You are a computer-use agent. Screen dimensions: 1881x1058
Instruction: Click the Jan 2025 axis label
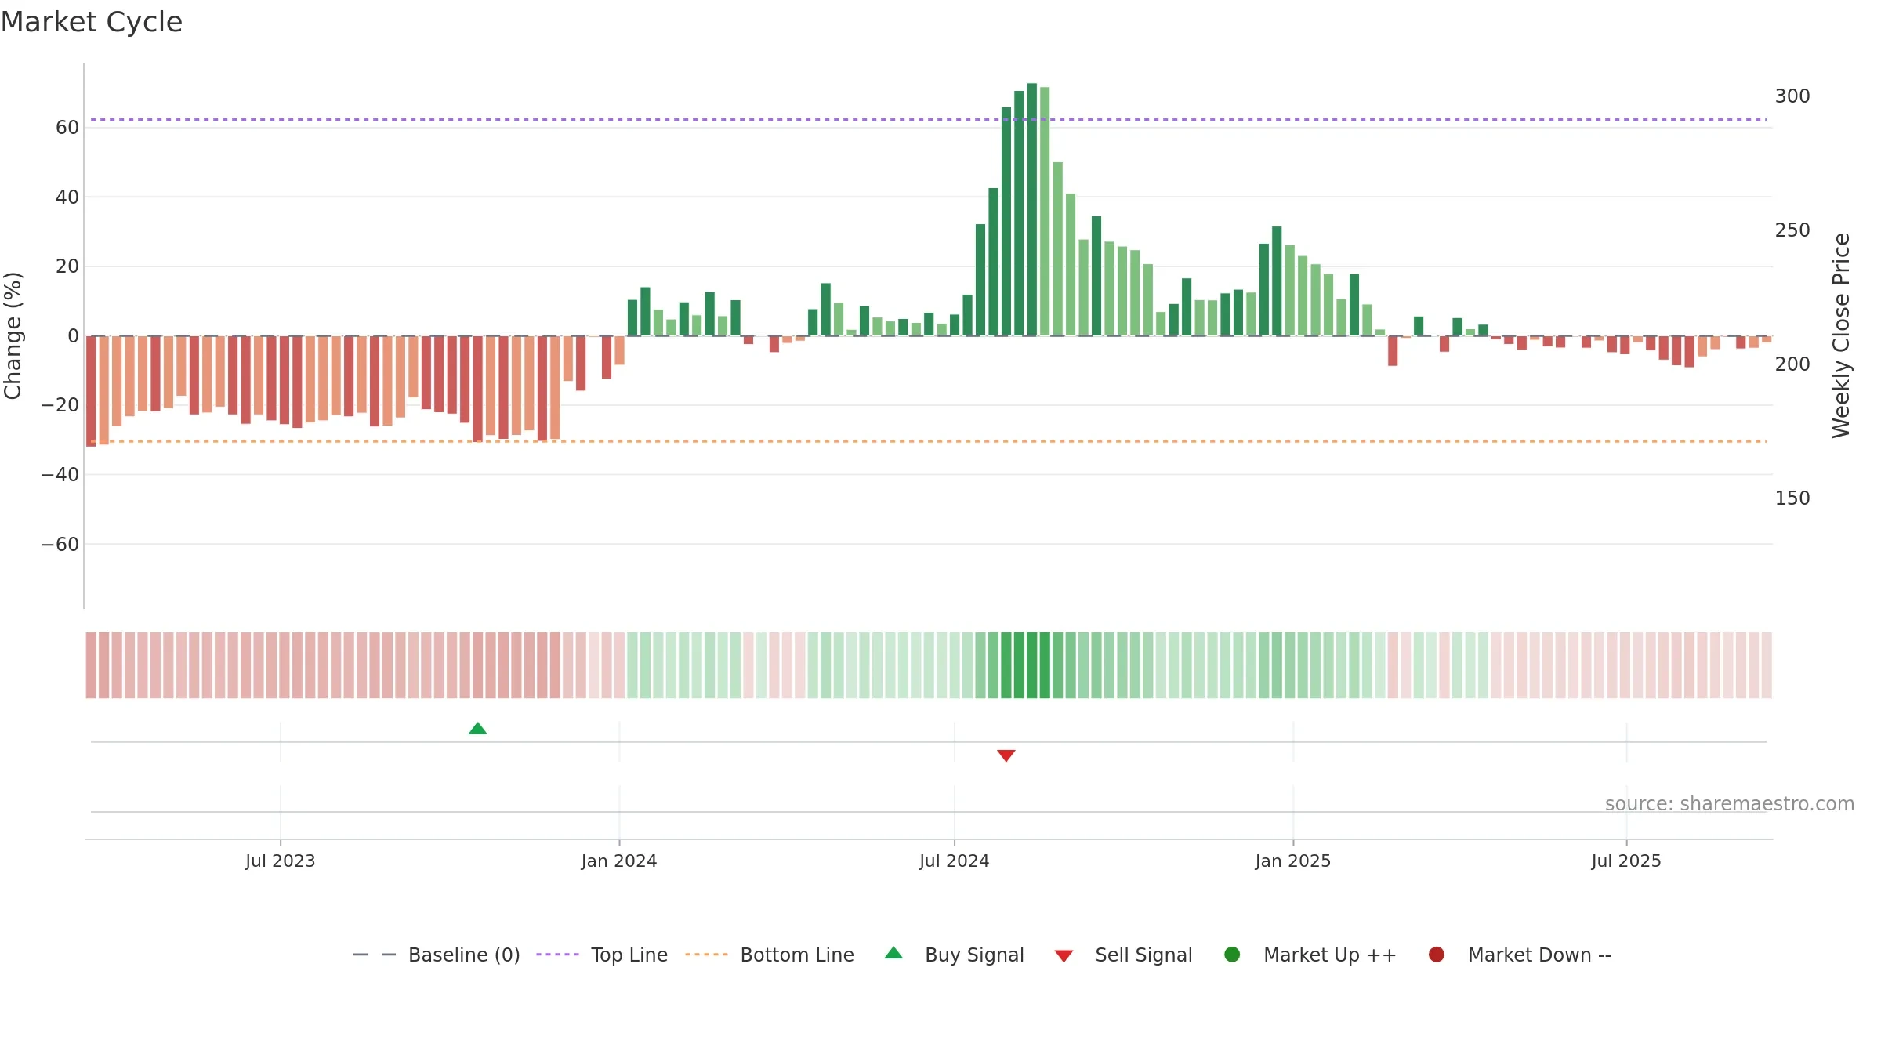pos(1293,861)
